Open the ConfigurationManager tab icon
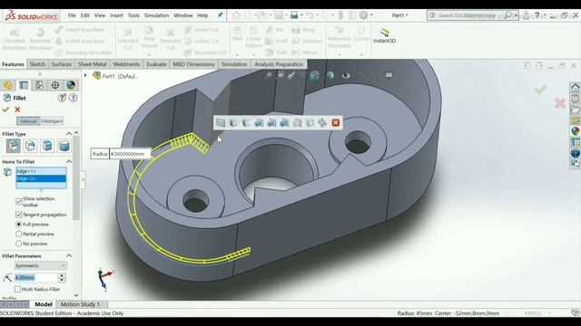The height and width of the screenshot is (326, 581). click(39, 85)
